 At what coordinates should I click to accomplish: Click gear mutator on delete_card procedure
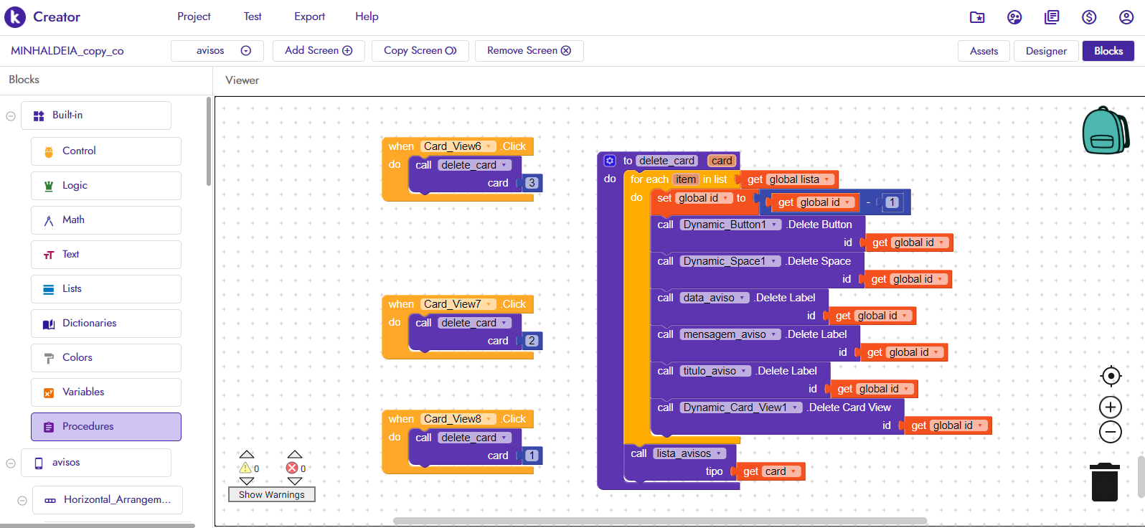tap(610, 161)
